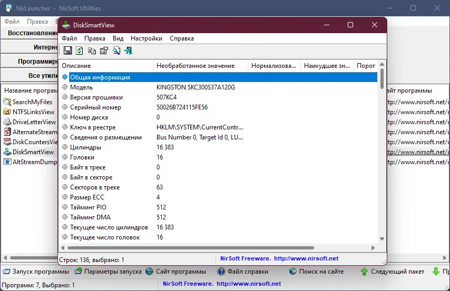Click Запуск программы button in NirLauncher
Image resolution: width=450 pixels, height=291 pixels.
36,272
